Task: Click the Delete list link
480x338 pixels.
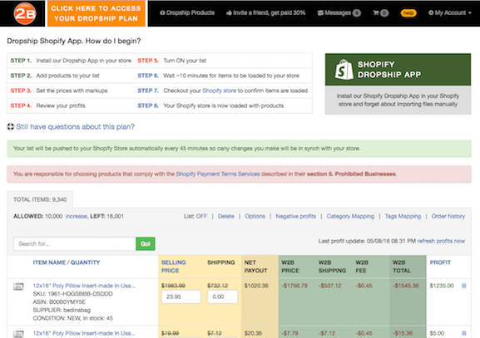Action: [x=226, y=217]
